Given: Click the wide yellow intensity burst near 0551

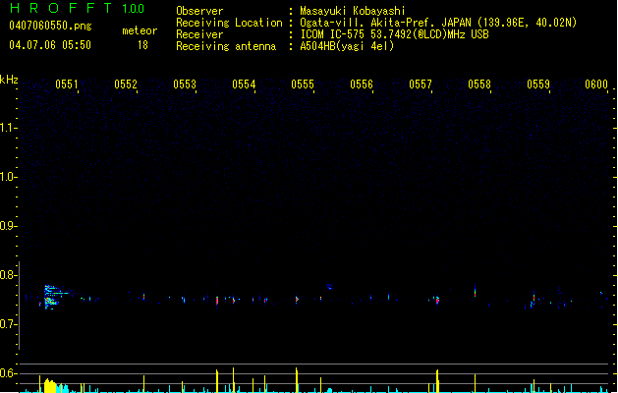Looking at the screenshot, I should [x=50, y=385].
